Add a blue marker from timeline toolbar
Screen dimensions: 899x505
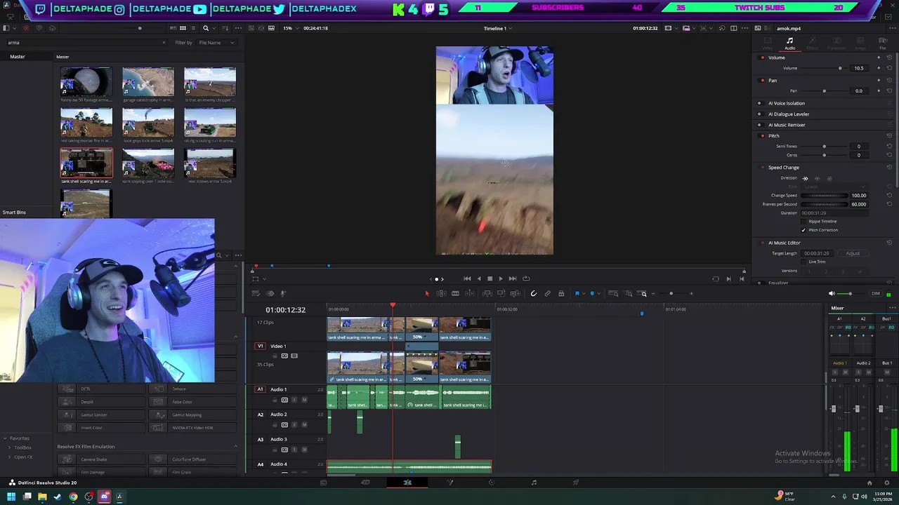pos(592,293)
